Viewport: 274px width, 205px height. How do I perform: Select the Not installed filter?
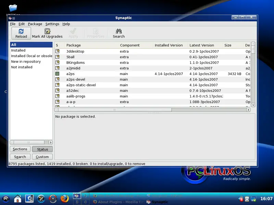31,67
